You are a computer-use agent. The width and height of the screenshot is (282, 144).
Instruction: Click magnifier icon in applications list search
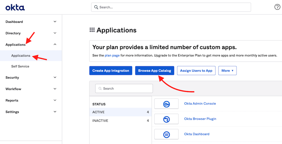pyautogui.click(x=100, y=89)
